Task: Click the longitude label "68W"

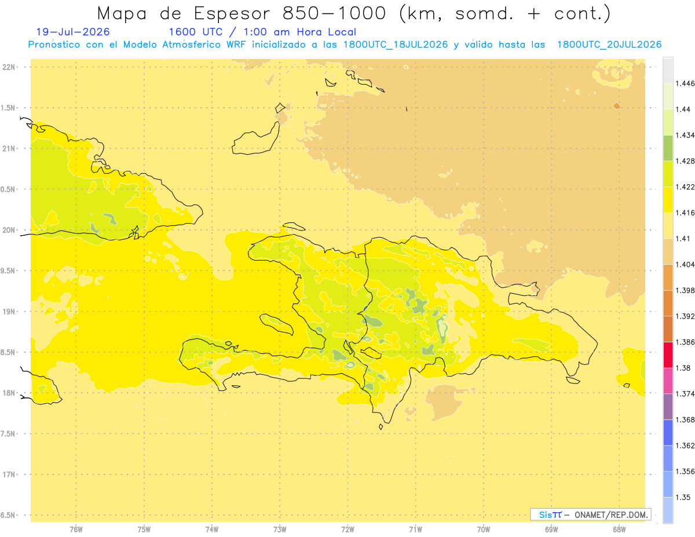Action: [x=619, y=530]
